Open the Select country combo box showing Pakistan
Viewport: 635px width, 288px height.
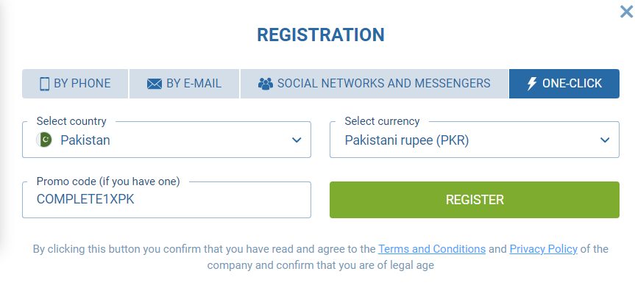pos(166,140)
